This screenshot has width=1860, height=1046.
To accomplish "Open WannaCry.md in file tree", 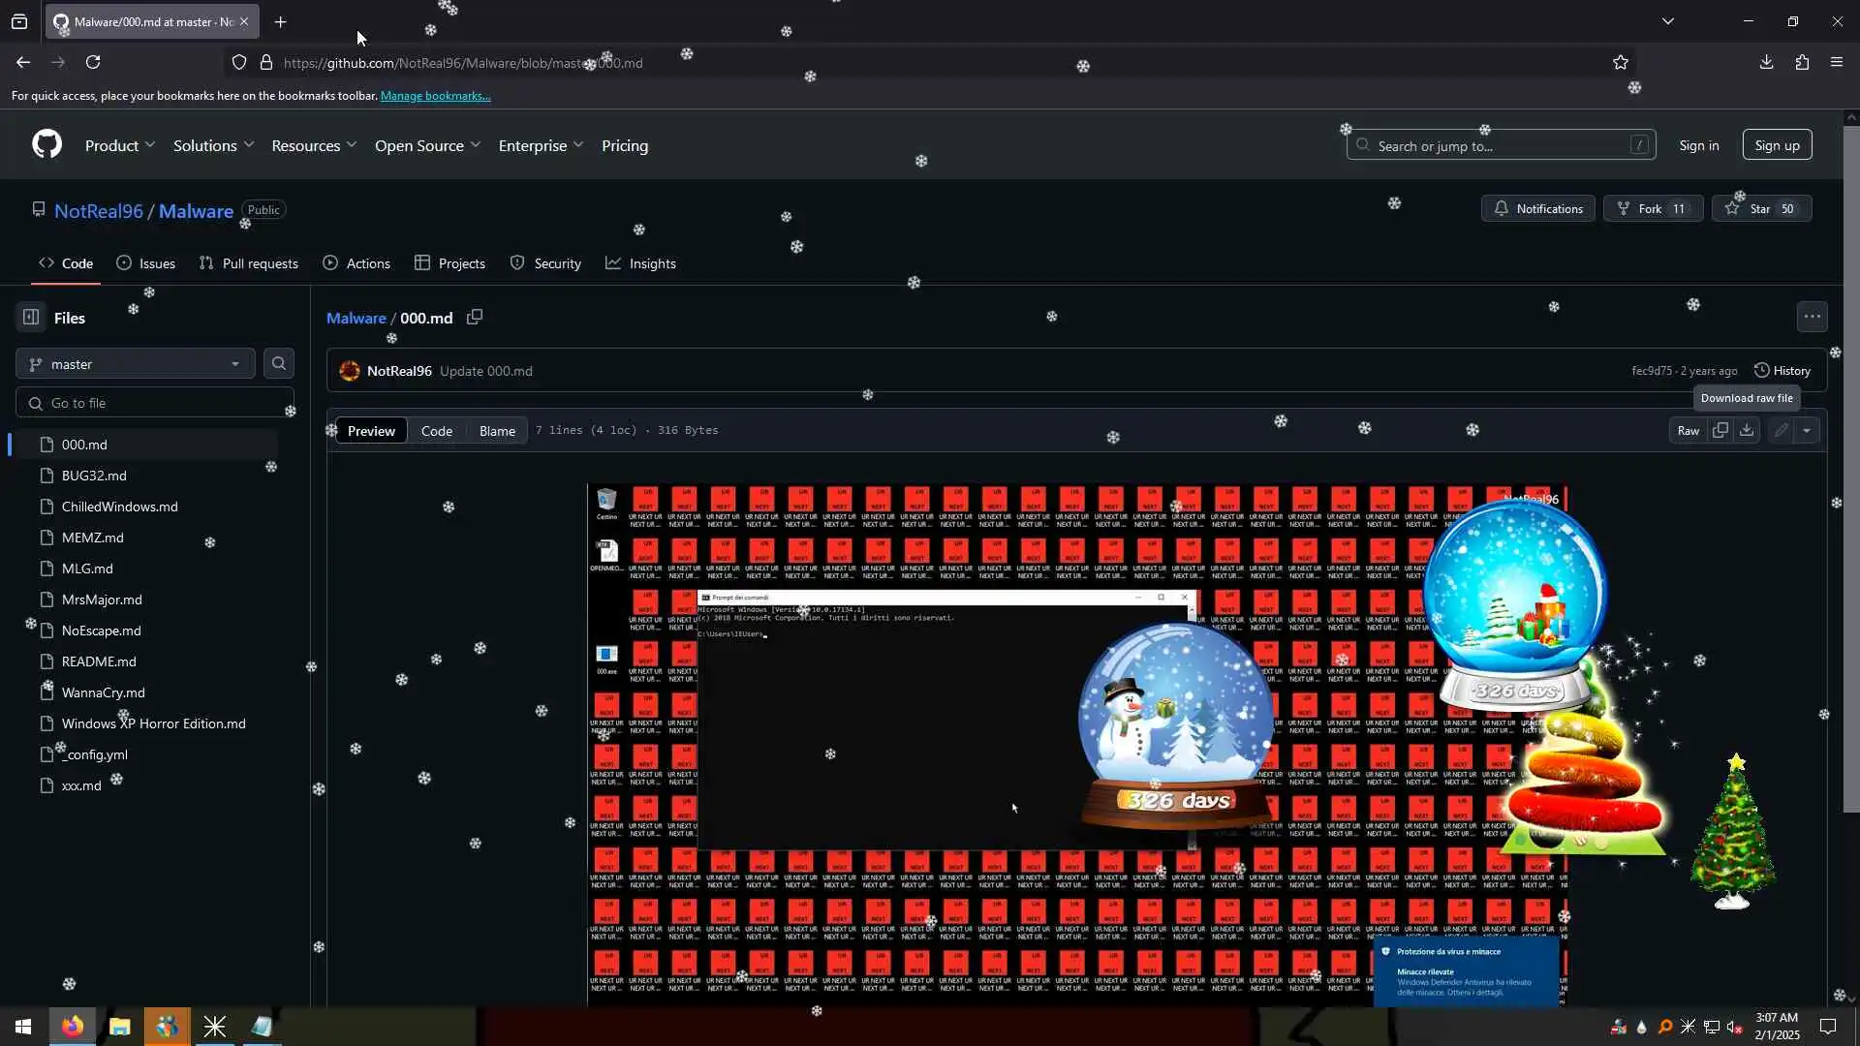I will point(103,692).
